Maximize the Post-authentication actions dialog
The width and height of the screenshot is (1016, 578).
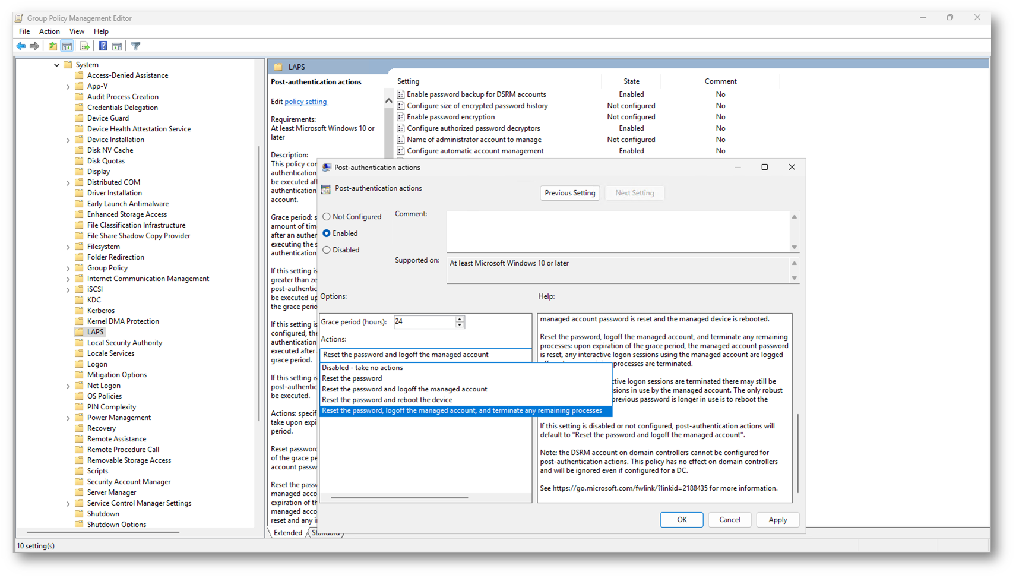click(x=765, y=167)
